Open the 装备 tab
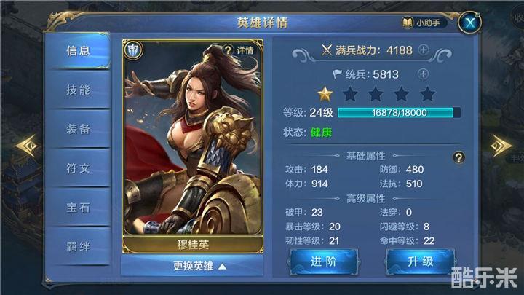This screenshot has width=524, height=295. (x=78, y=129)
